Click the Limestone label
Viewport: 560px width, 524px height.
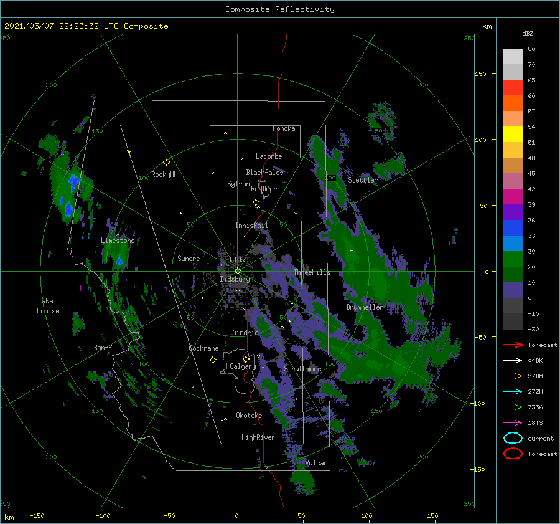[118, 241]
